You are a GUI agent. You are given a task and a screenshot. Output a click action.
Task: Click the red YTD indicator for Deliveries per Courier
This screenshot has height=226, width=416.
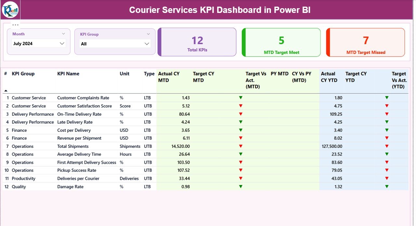(x=387, y=179)
